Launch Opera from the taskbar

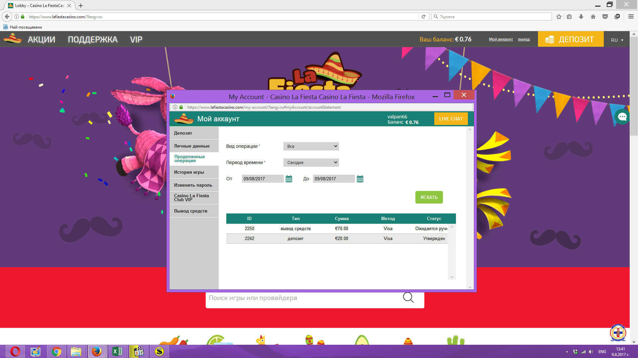click(x=15, y=351)
